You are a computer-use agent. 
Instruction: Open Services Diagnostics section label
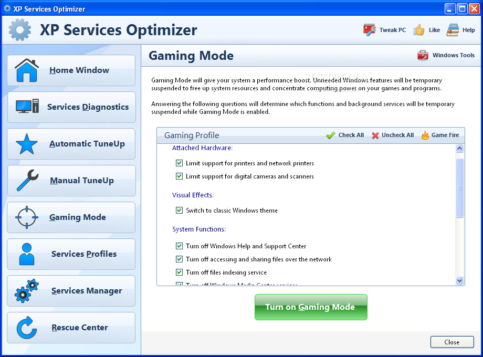(88, 107)
